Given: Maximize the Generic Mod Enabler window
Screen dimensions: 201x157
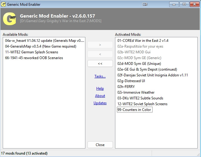Looking at the screenshot, I should [184, 4].
